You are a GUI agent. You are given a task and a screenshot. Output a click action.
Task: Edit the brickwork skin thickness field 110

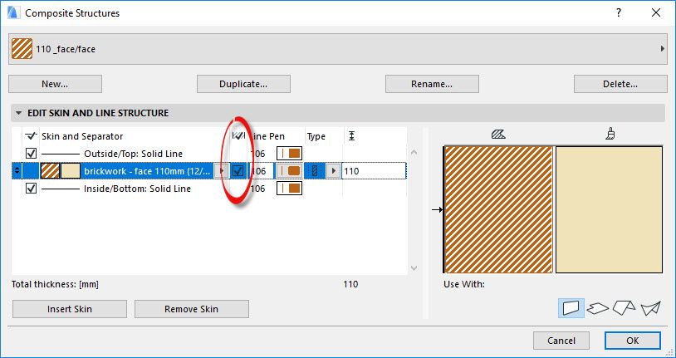point(374,171)
